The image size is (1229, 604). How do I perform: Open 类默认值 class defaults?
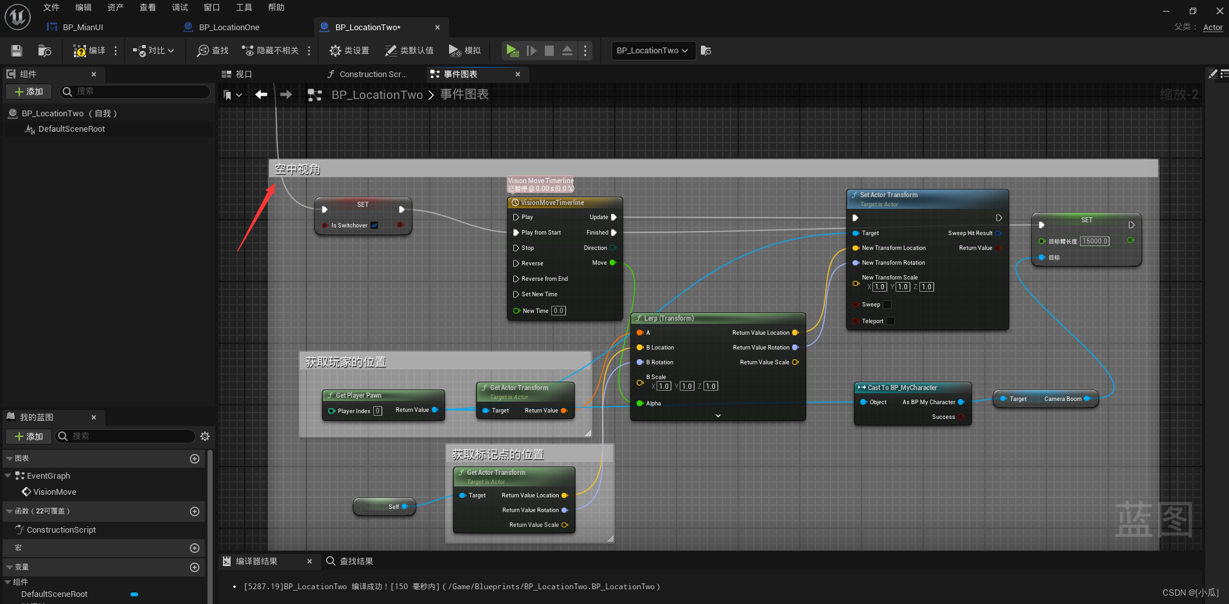click(409, 51)
